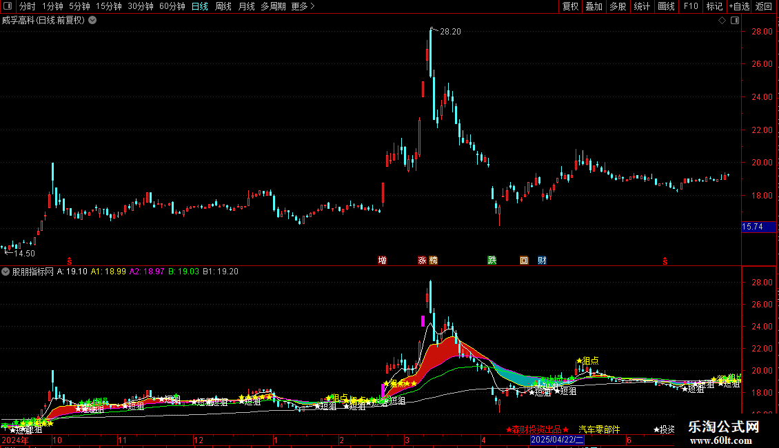
Task: Click the 回 event marker icon
Action: [524, 261]
